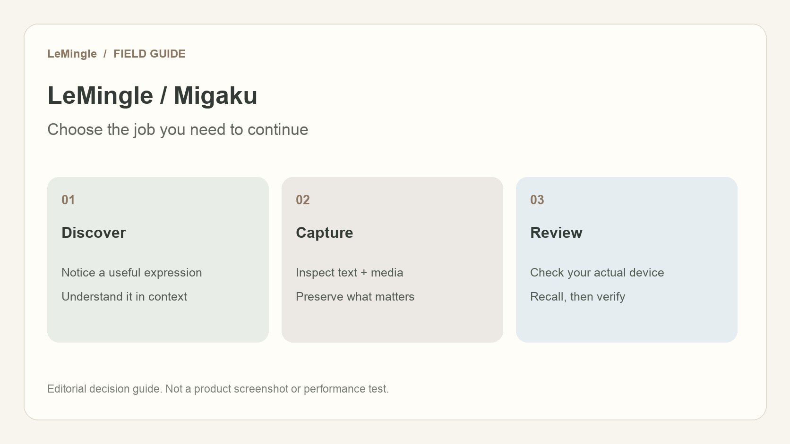The height and width of the screenshot is (444, 790).
Task: Click the 01 step number
Action: point(68,200)
